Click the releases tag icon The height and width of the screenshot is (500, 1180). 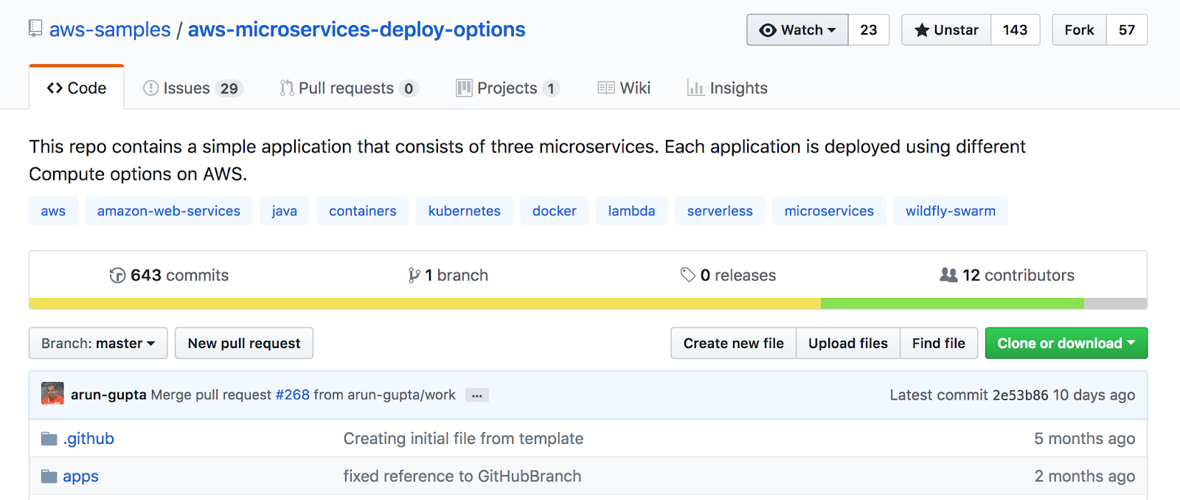pos(687,275)
